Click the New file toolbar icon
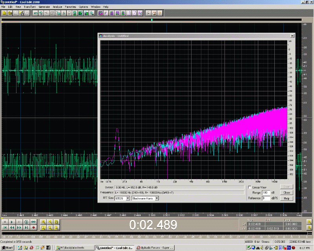The width and height of the screenshot is (314, 251). point(4,13)
